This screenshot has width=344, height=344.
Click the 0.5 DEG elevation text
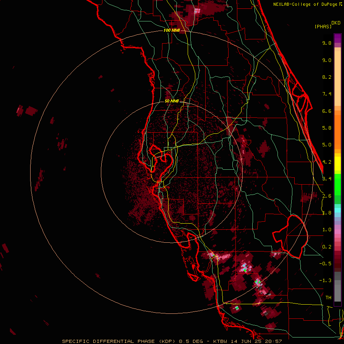(x=191, y=341)
